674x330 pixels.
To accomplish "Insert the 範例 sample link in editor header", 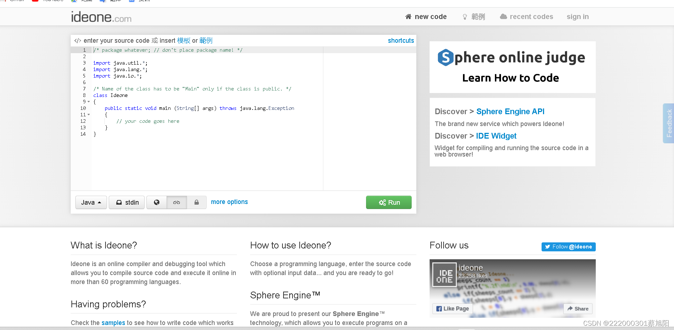I will click(206, 41).
